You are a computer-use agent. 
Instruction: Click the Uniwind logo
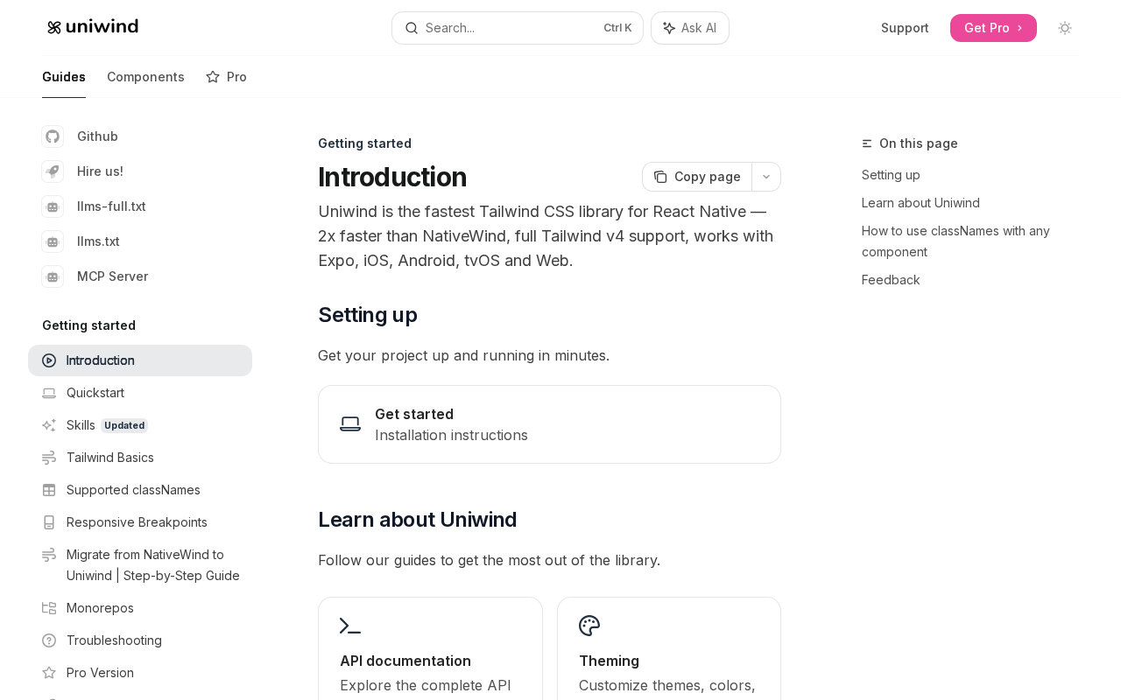tap(93, 27)
